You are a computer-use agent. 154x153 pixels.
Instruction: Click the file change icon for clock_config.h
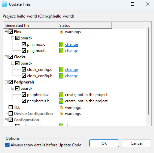tap(61, 76)
